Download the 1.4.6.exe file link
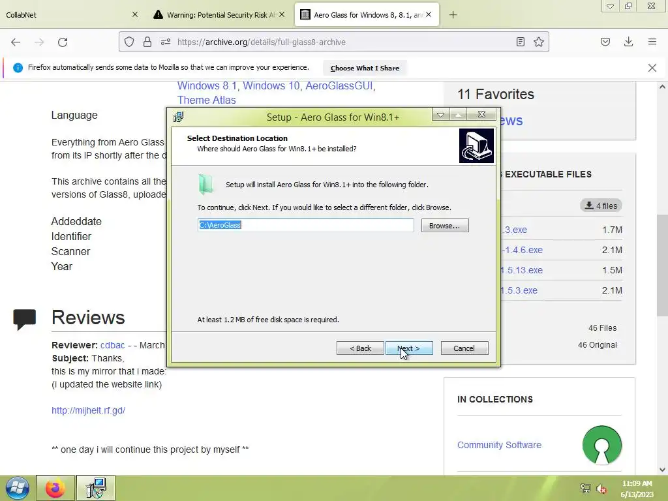The width and height of the screenshot is (668, 501). (522, 250)
